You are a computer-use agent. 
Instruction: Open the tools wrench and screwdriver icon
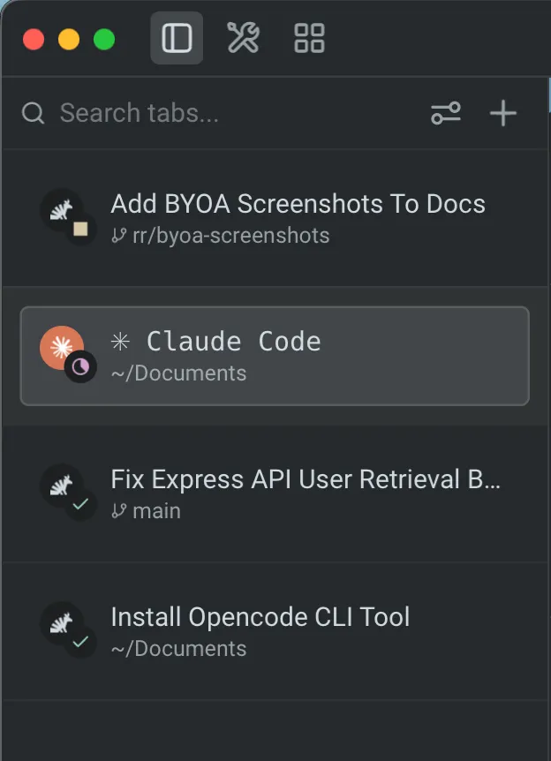243,37
